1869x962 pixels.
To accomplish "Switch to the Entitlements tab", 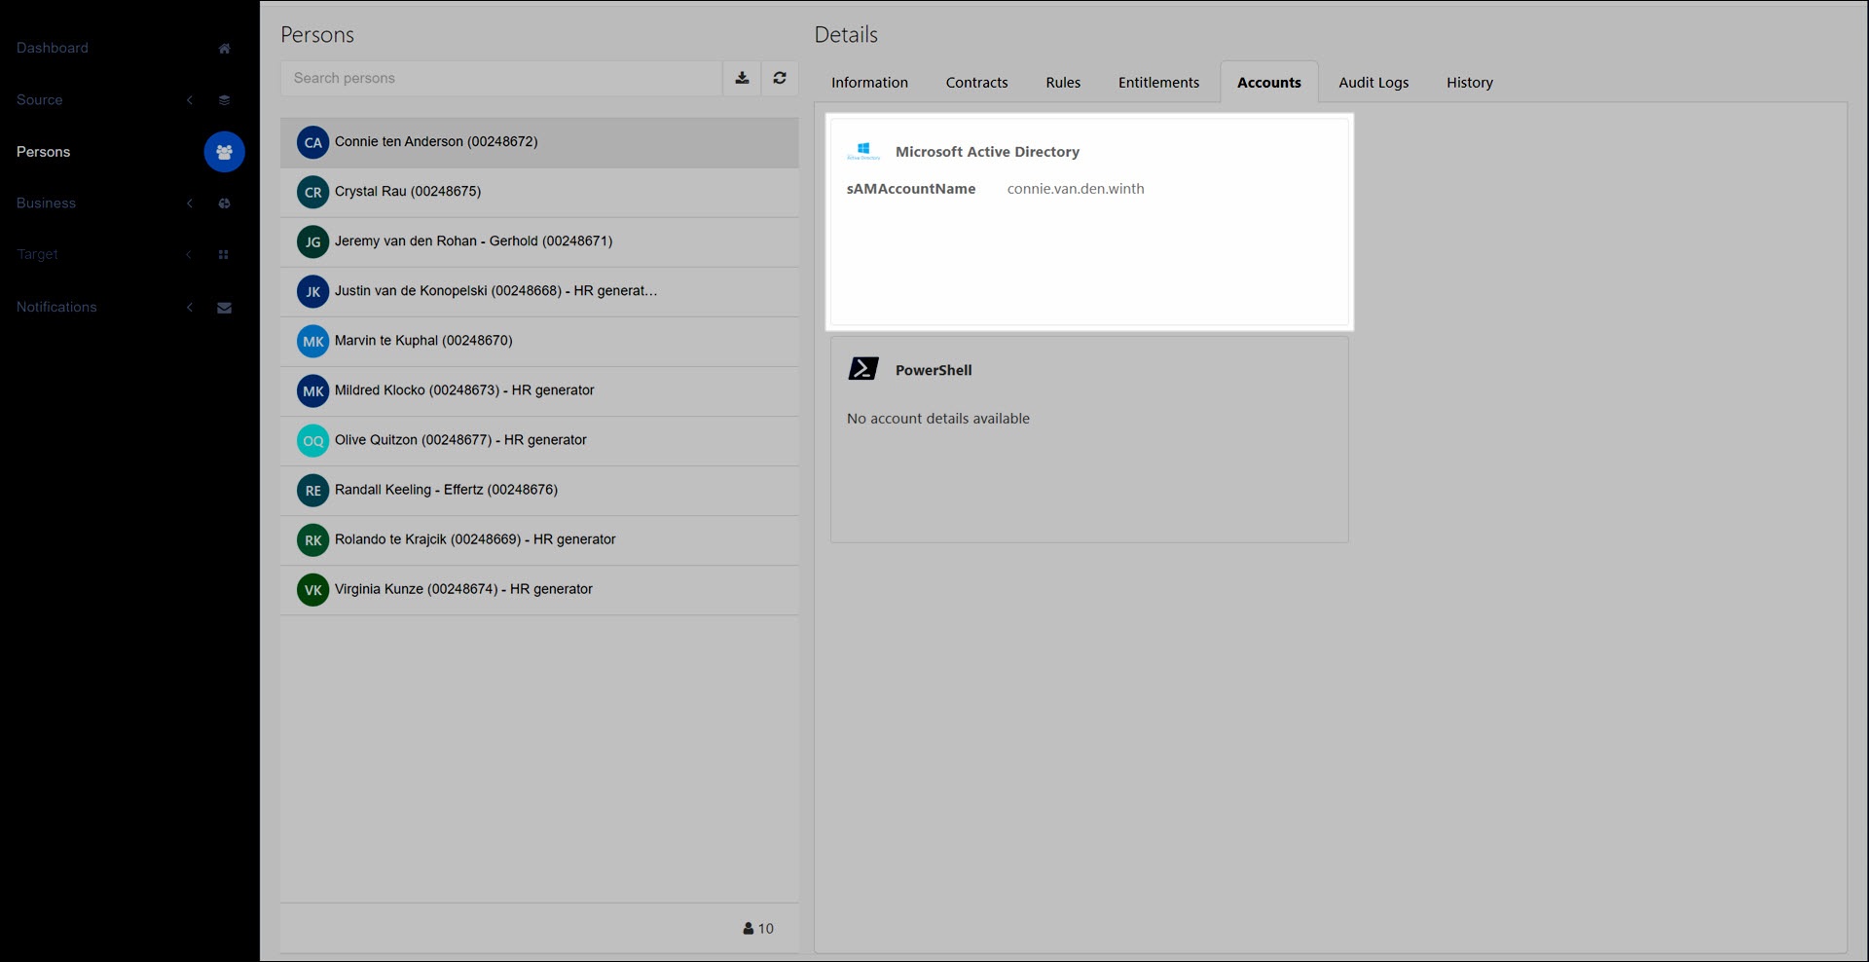I will (x=1158, y=83).
